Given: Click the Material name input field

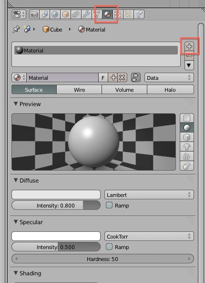Looking at the screenshot, I should 62,78.
